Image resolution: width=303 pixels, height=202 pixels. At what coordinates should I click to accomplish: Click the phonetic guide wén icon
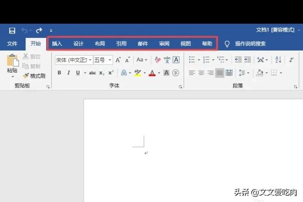(x=167, y=60)
